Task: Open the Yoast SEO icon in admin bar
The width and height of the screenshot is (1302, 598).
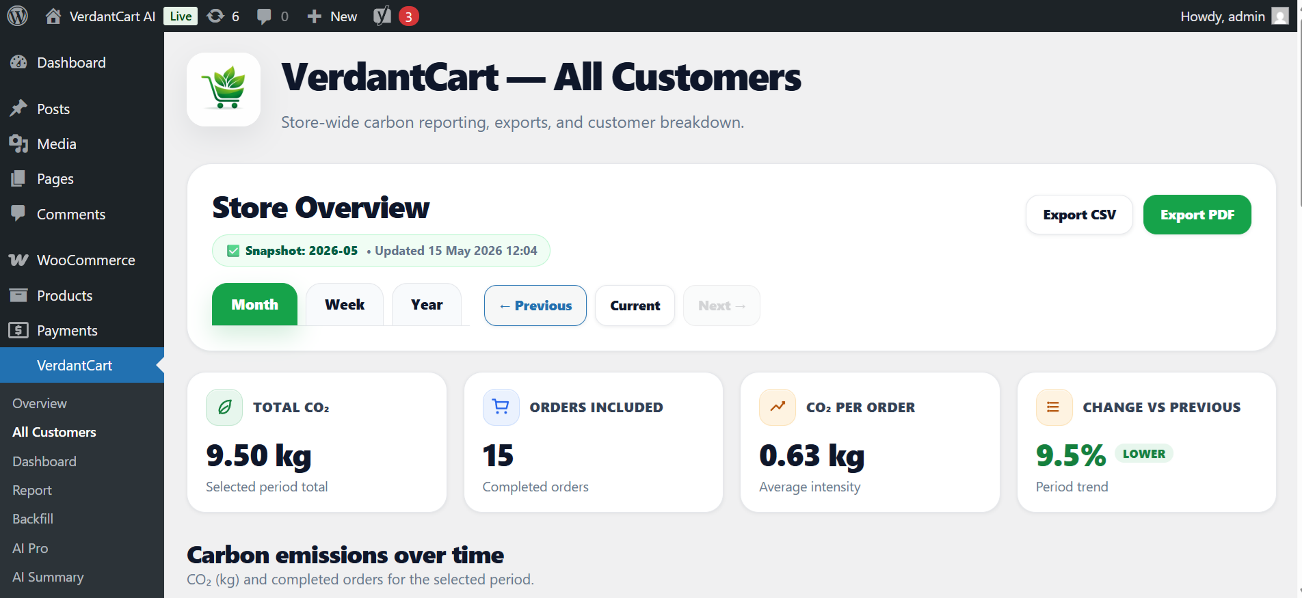Action: 382,16
